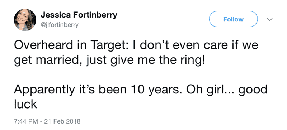Visit the @jlfortinberry handle link
Screen dimensions: 287x130
(60, 24)
